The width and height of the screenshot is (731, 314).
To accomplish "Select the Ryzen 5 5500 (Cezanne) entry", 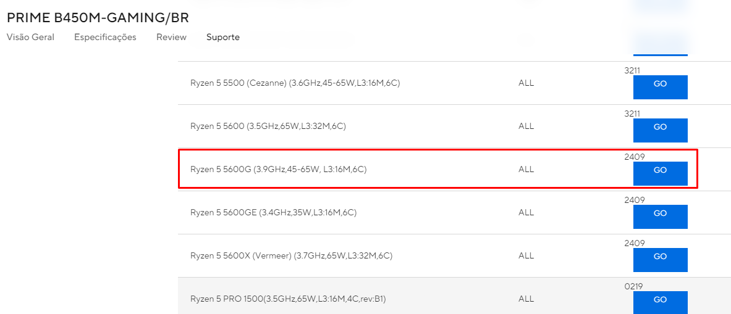I will pos(295,83).
